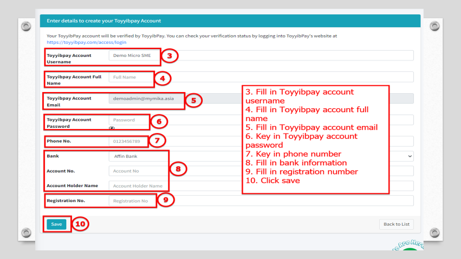Click the Bank dropdown chevron arrow
This screenshot has width=461, height=259.
[x=410, y=156]
